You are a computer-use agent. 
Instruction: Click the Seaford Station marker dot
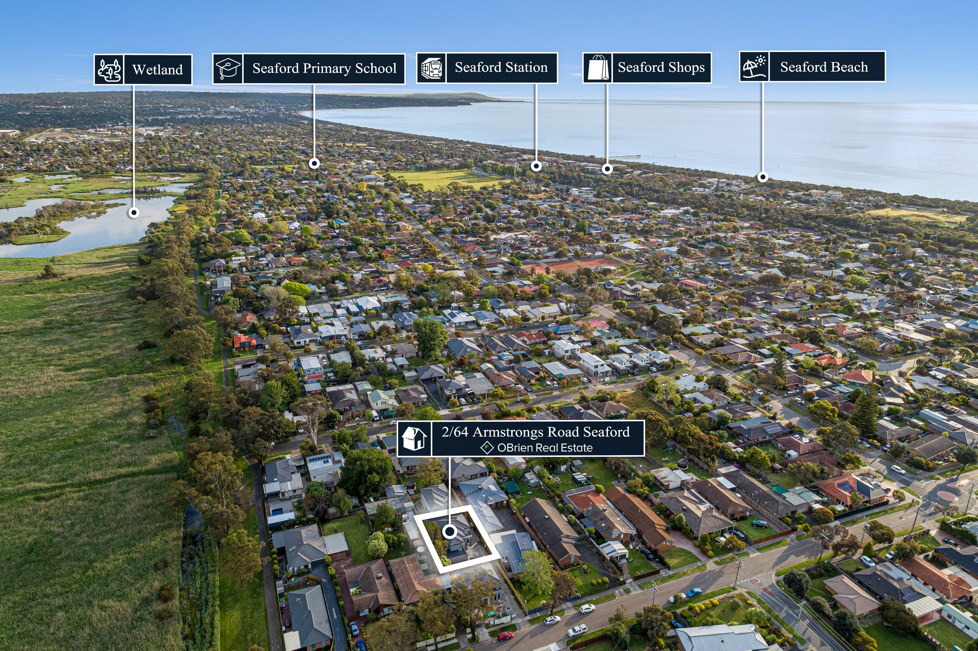536,166
